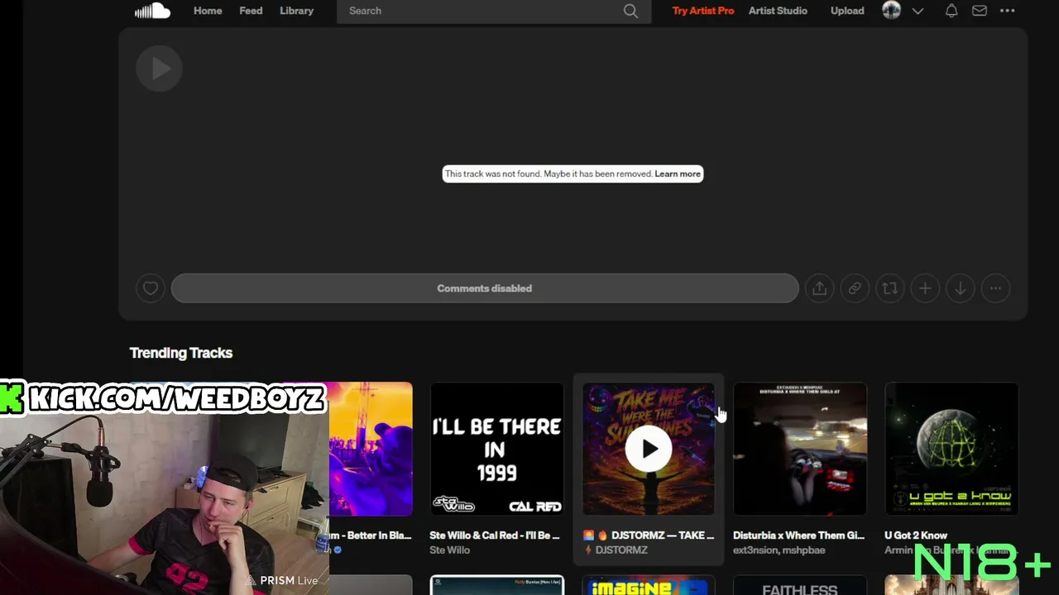Screen dimensions: 1059x595
Task: Open the I'll Be There In 1999 artwork
Action: pos(496,449)
